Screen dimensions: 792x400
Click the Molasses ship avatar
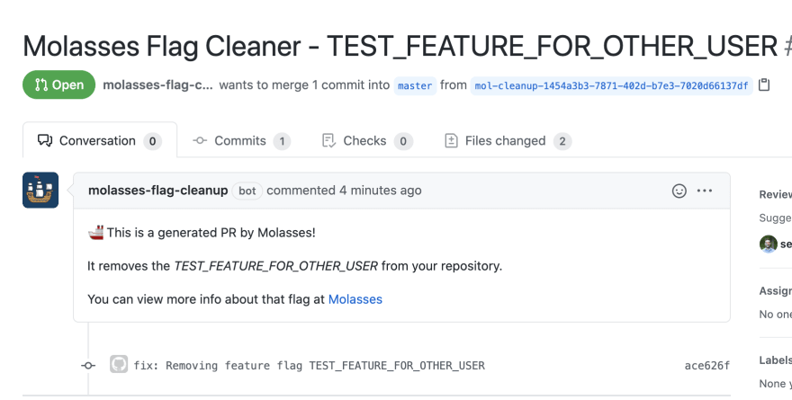pyautogui.click(x=40, y=191)
